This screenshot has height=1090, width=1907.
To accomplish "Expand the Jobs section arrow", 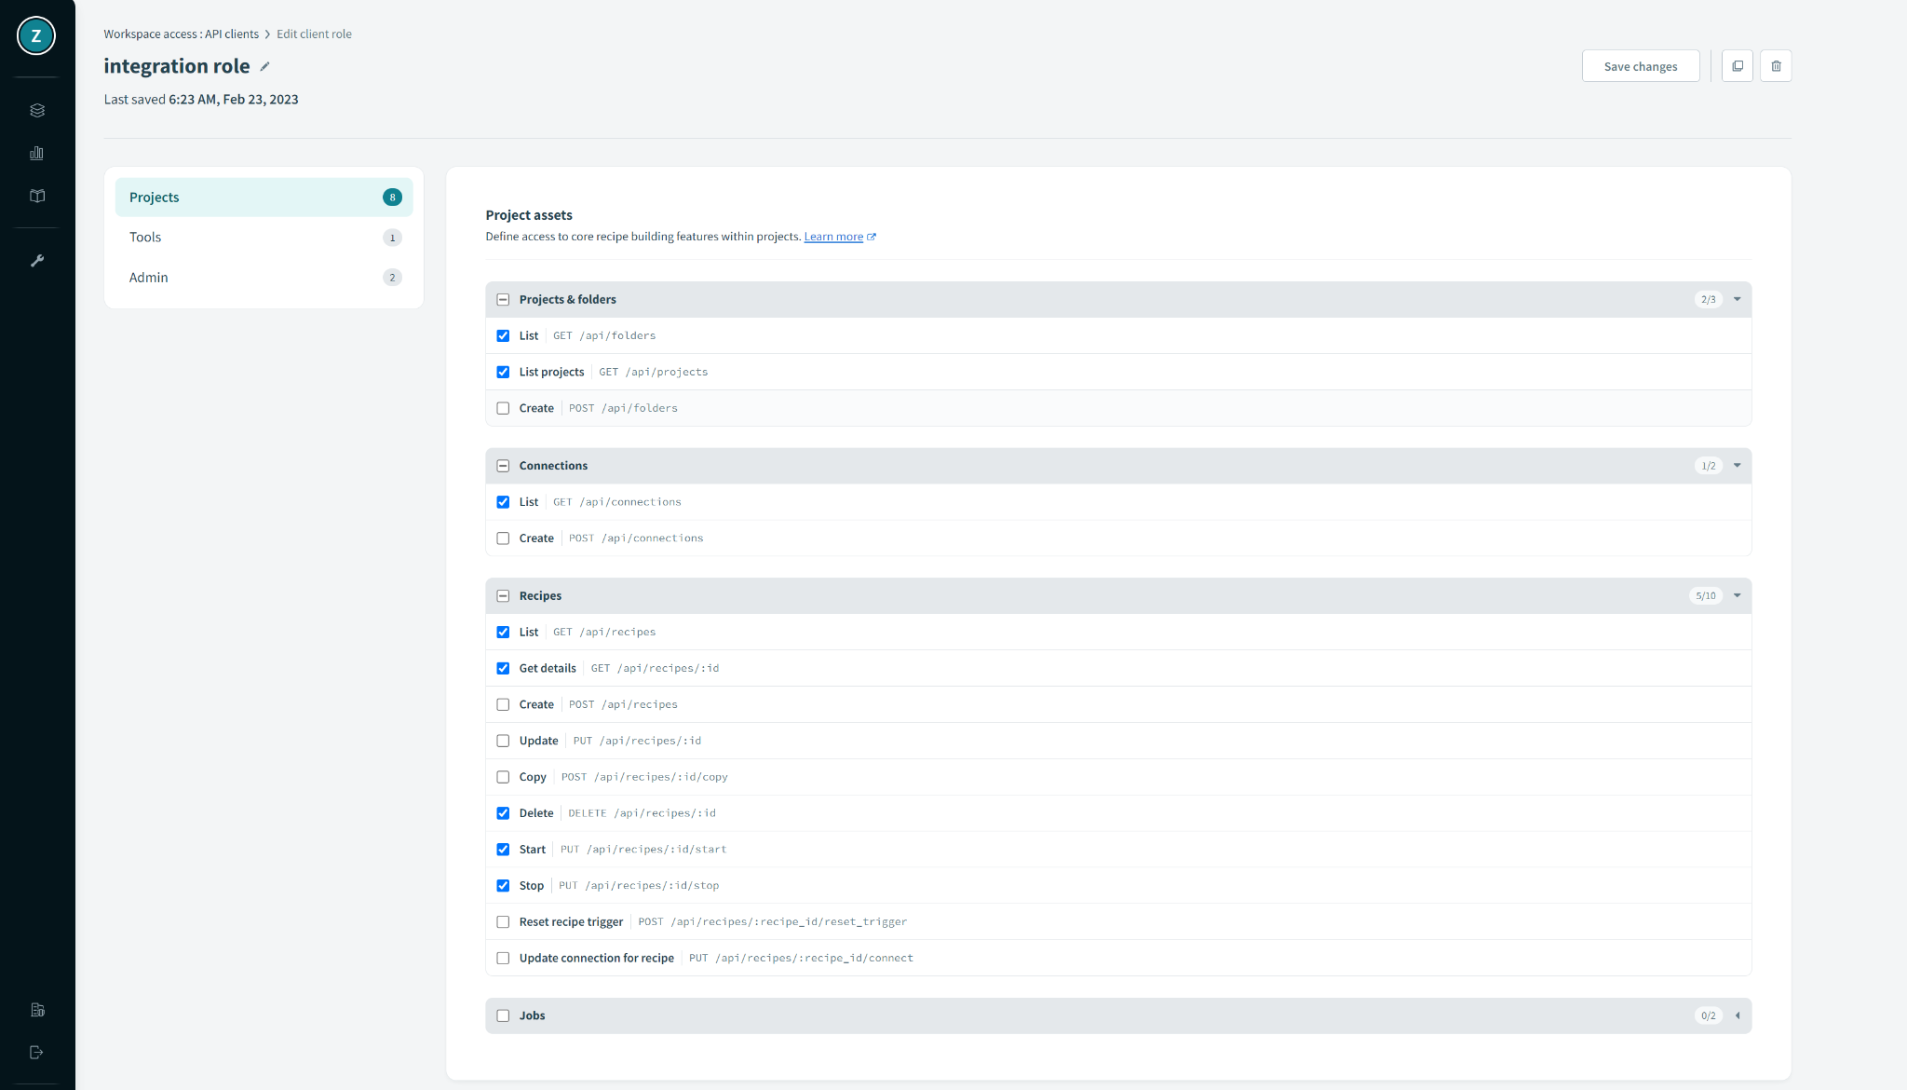I will [x=1737, y=1015].
